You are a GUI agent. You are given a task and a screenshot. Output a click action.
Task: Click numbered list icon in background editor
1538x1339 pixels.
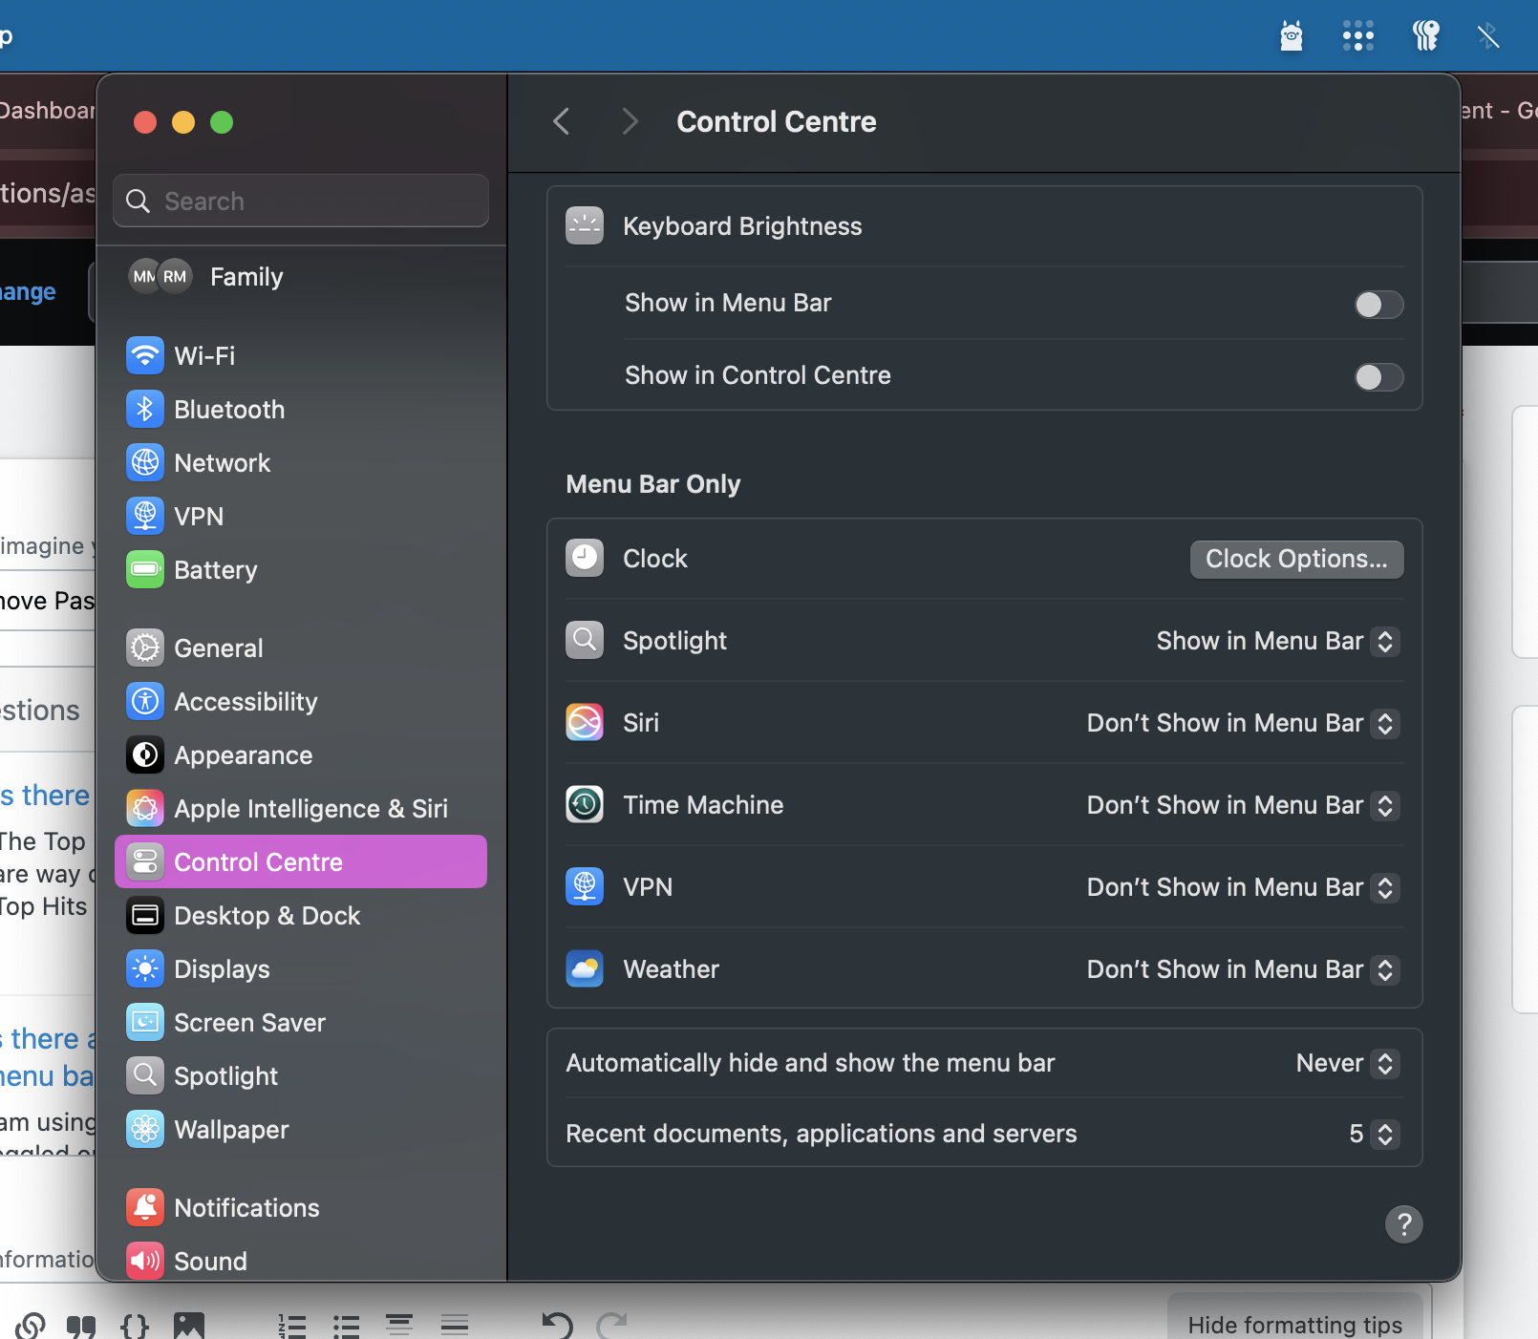[292, 1326]
